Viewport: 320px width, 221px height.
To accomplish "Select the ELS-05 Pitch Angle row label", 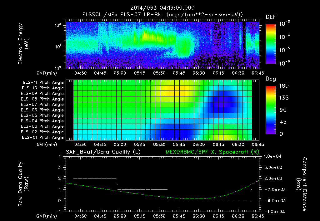I will 42,115.
